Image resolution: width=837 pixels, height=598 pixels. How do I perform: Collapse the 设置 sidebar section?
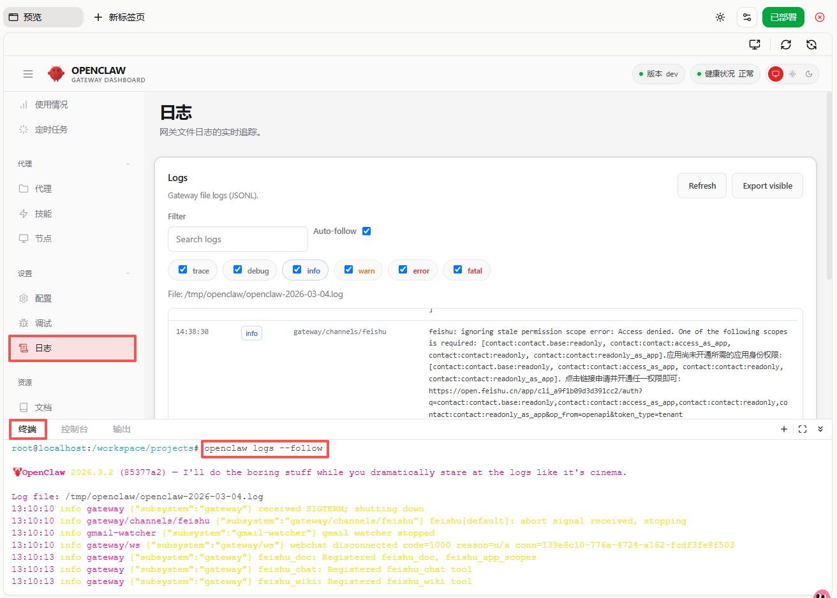(x=128, y=273)
